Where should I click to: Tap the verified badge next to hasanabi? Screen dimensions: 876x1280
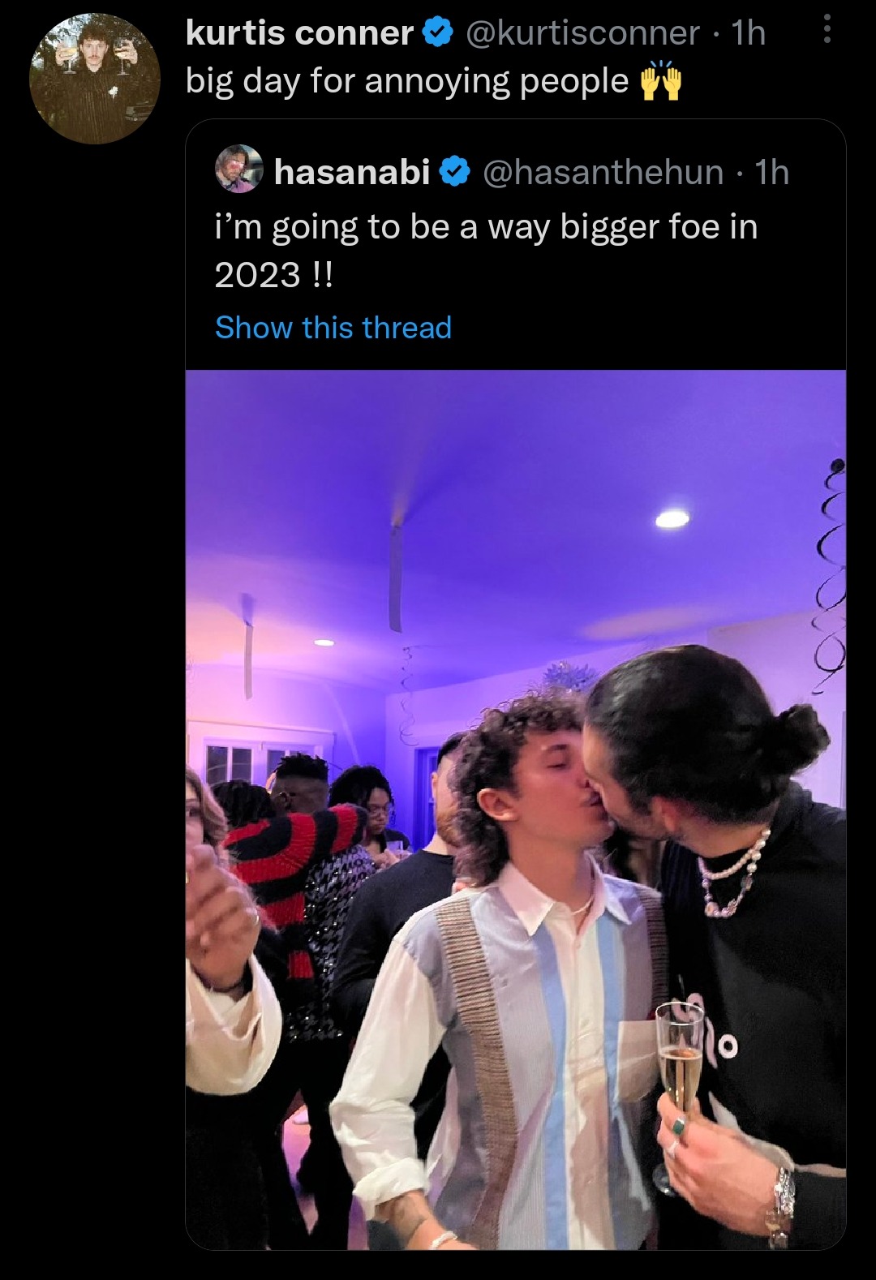(456, 171)
